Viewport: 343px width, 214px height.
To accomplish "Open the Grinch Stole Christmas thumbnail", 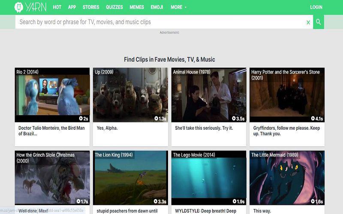I will pyautogui.click(x=52, y=178).
